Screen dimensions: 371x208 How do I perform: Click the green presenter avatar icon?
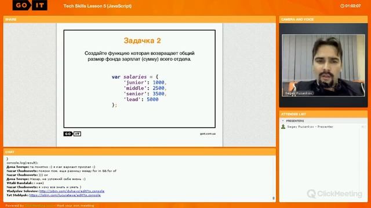(283, 127)
